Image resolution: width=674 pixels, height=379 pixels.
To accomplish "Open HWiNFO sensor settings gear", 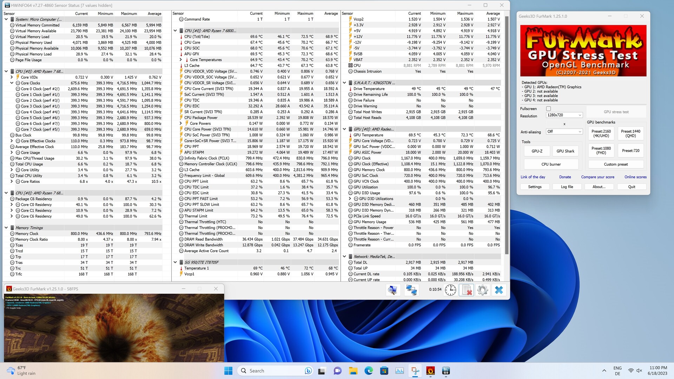I will tap(483, 290).
